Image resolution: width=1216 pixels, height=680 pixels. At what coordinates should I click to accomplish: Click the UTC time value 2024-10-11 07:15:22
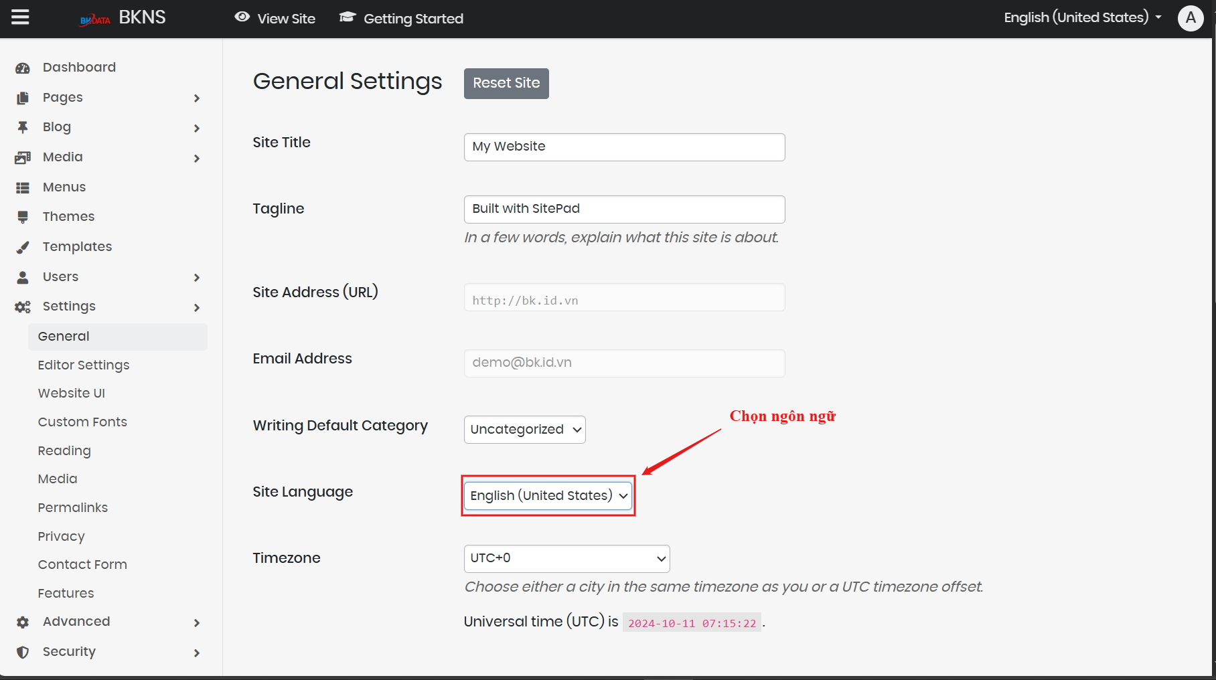(692, 623)
